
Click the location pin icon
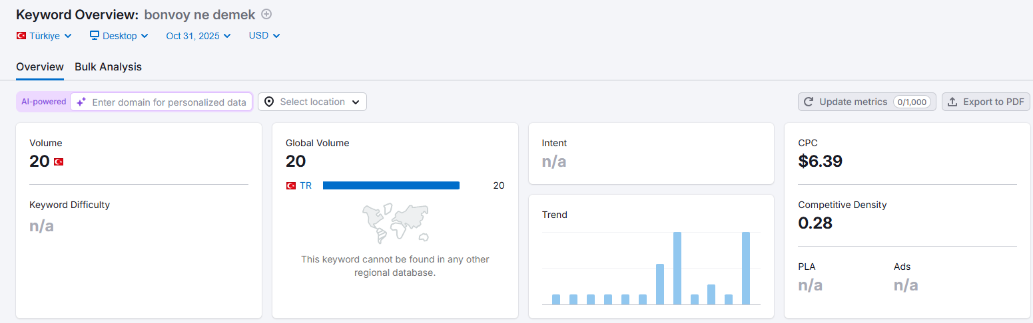pyautogui.click(x=269, y=102)
